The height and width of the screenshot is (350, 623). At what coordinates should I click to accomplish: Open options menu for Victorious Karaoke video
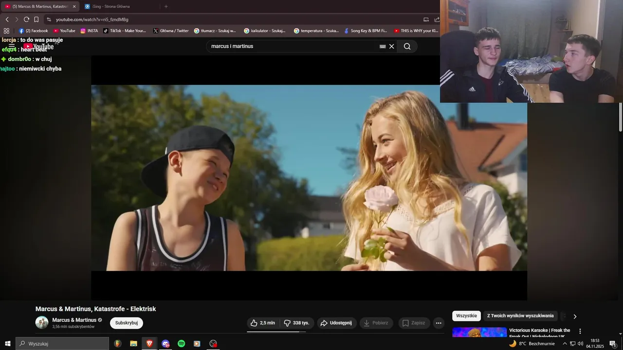coord(580,331)
